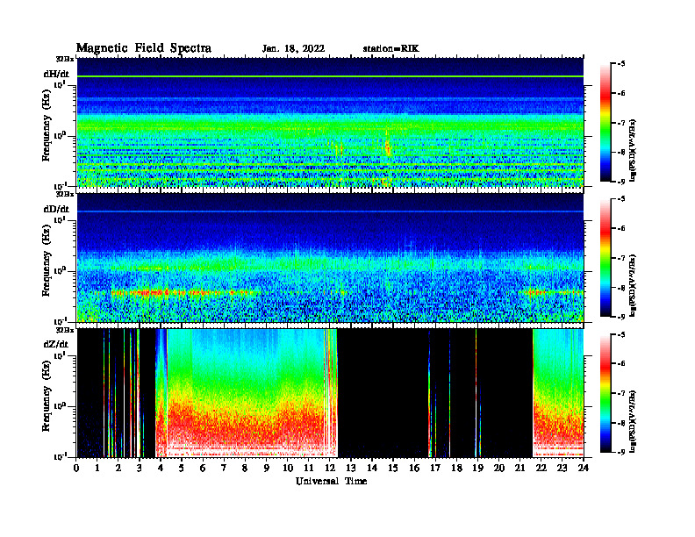
Task: Click the hour 6 tick label
Action: coord(203,469)
